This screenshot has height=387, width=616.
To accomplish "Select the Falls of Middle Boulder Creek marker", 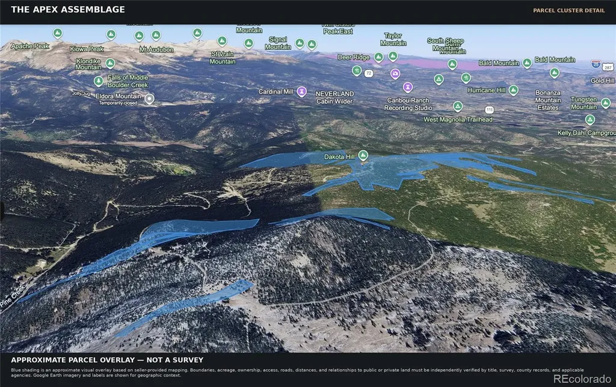I will click(x=99, y=81).
